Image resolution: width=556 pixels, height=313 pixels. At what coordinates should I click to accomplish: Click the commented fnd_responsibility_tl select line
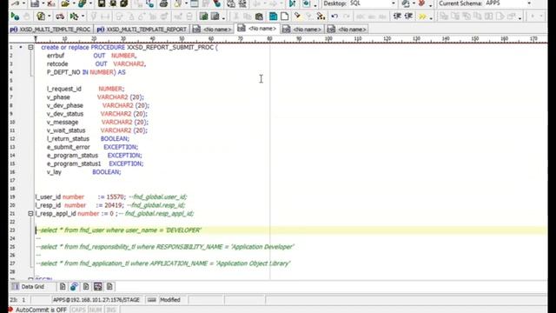coord(165,247)
